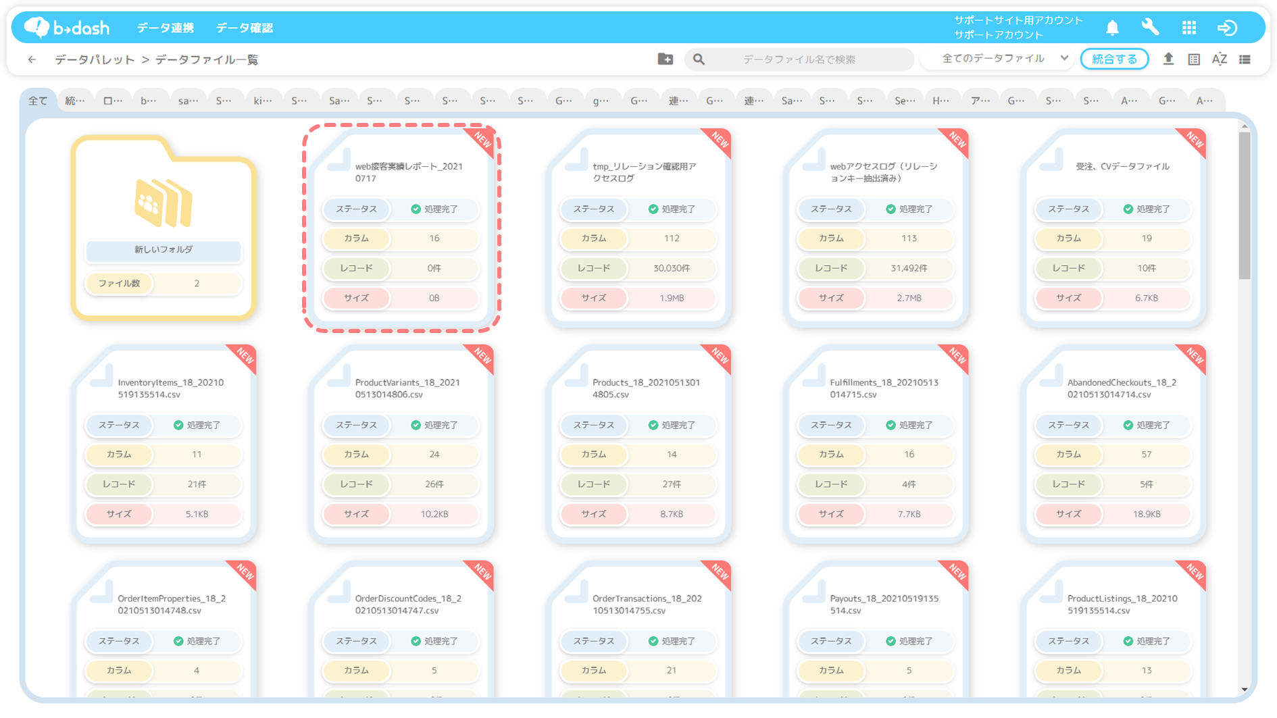The height and width of the screenshot is (718, 1277).
Task: Click the 処理完了 check on the OrderDiscountCodes card
Action: tap(416, 641)
